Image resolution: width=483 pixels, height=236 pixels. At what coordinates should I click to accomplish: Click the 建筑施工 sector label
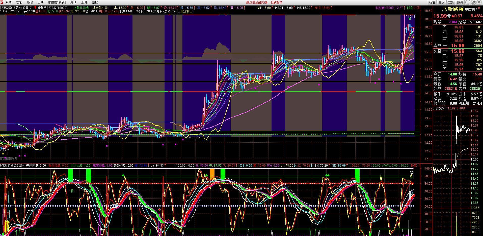point(186,12)
